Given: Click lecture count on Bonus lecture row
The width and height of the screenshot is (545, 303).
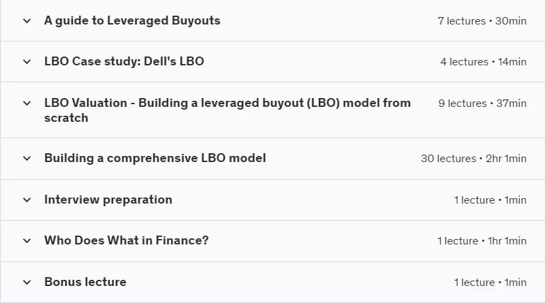Looking at the screenshot, I should point(490,283).
